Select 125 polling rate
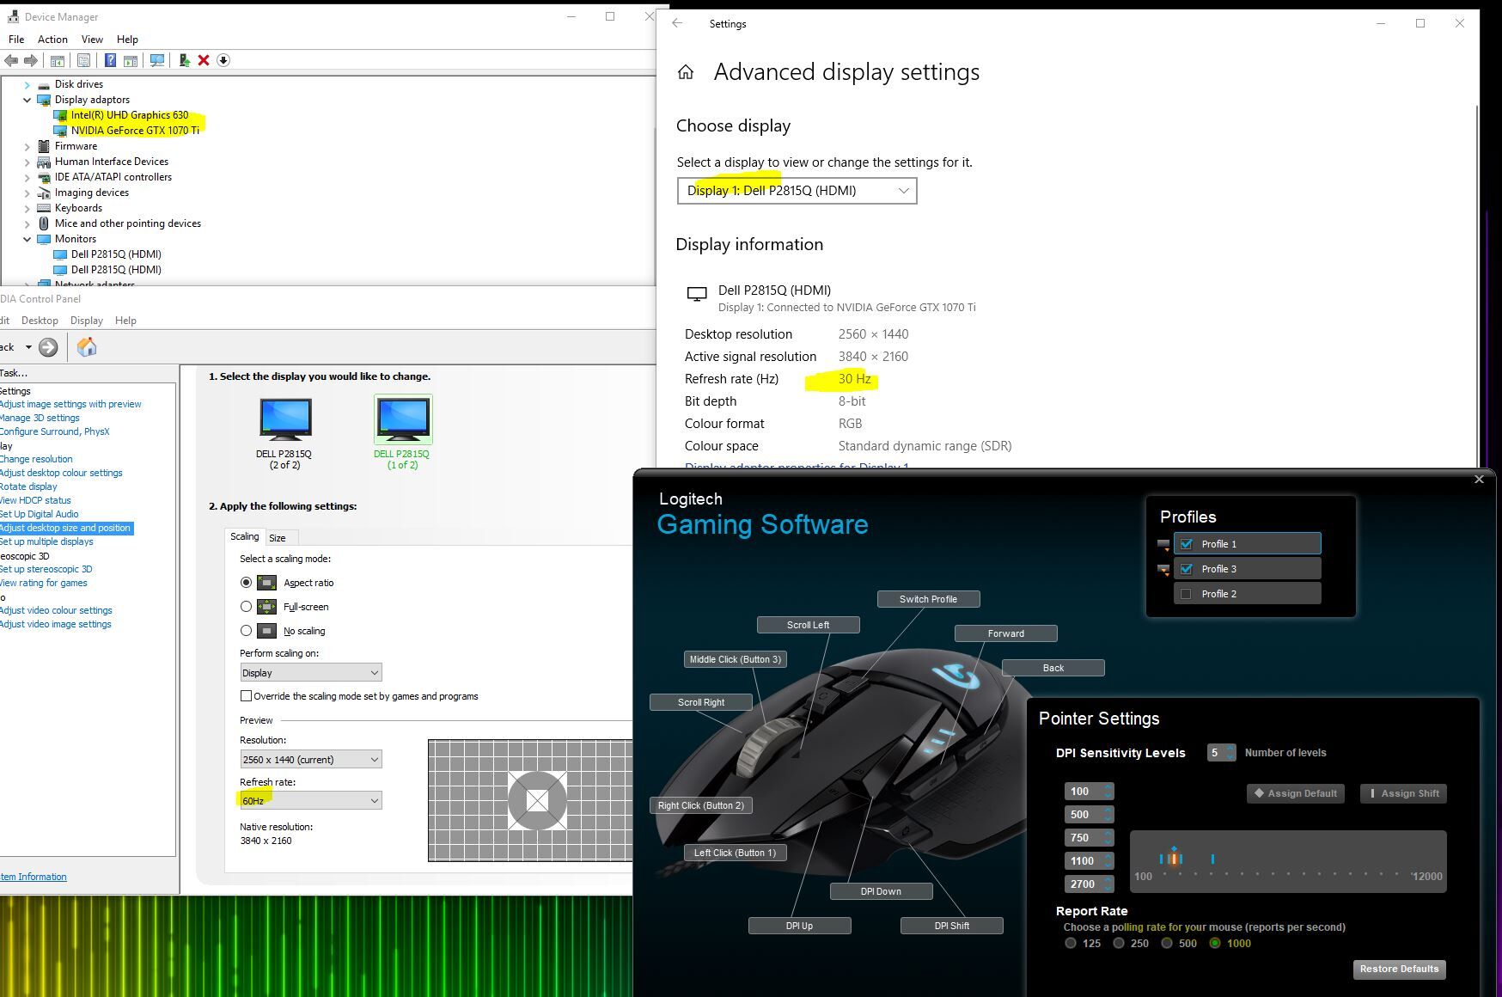Screen dimensions: 1502x997 tap(1071, 943)
